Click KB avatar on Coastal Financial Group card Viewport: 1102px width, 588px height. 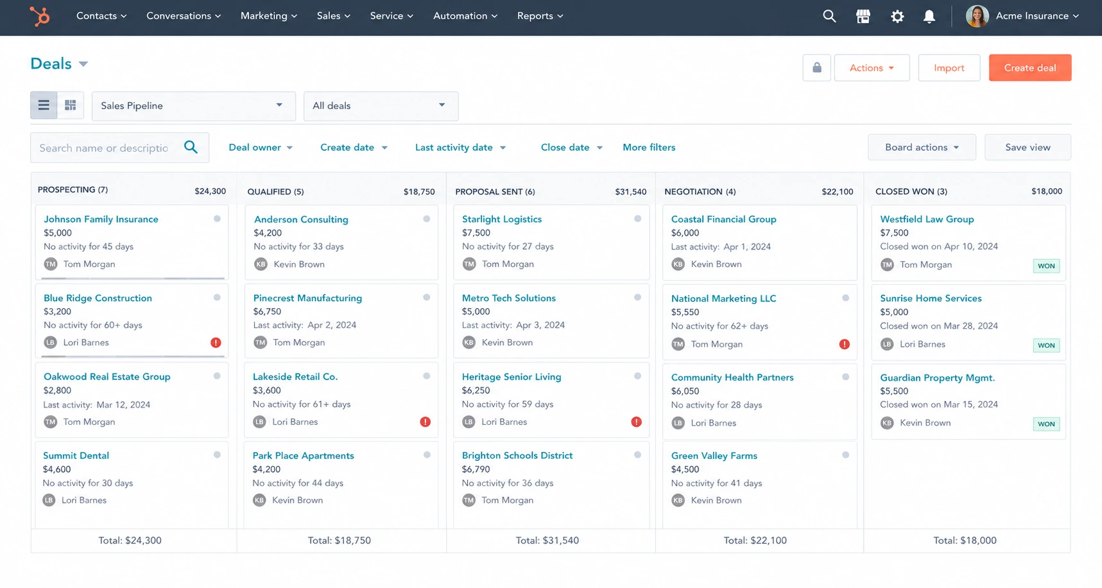coord(678,264)
